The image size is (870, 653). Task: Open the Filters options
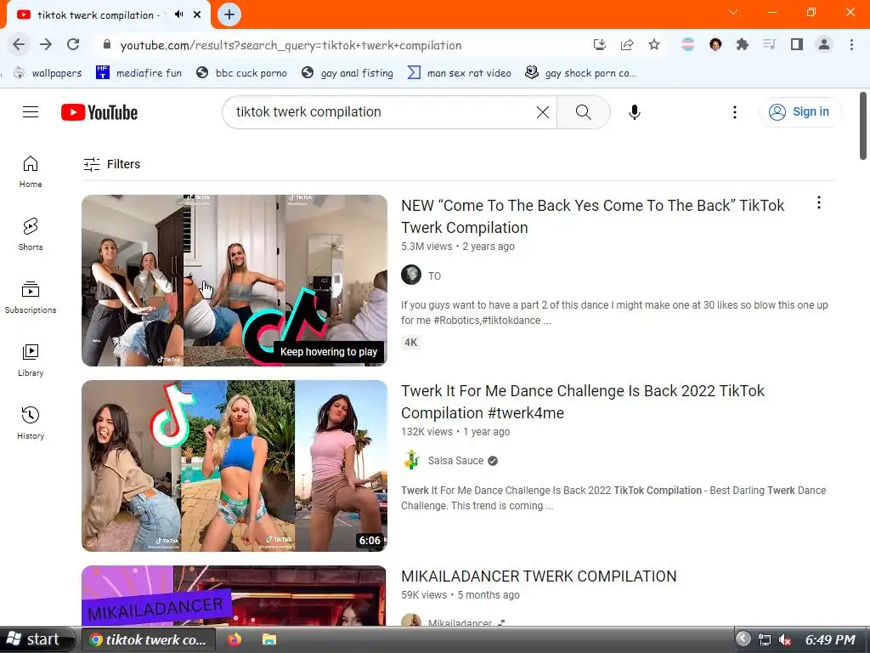click(x=112, y=164)
